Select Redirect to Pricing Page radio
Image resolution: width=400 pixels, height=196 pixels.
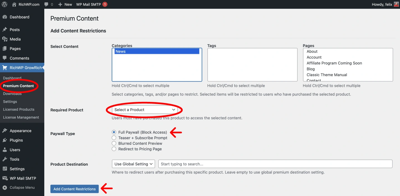(x=114, y=149)
